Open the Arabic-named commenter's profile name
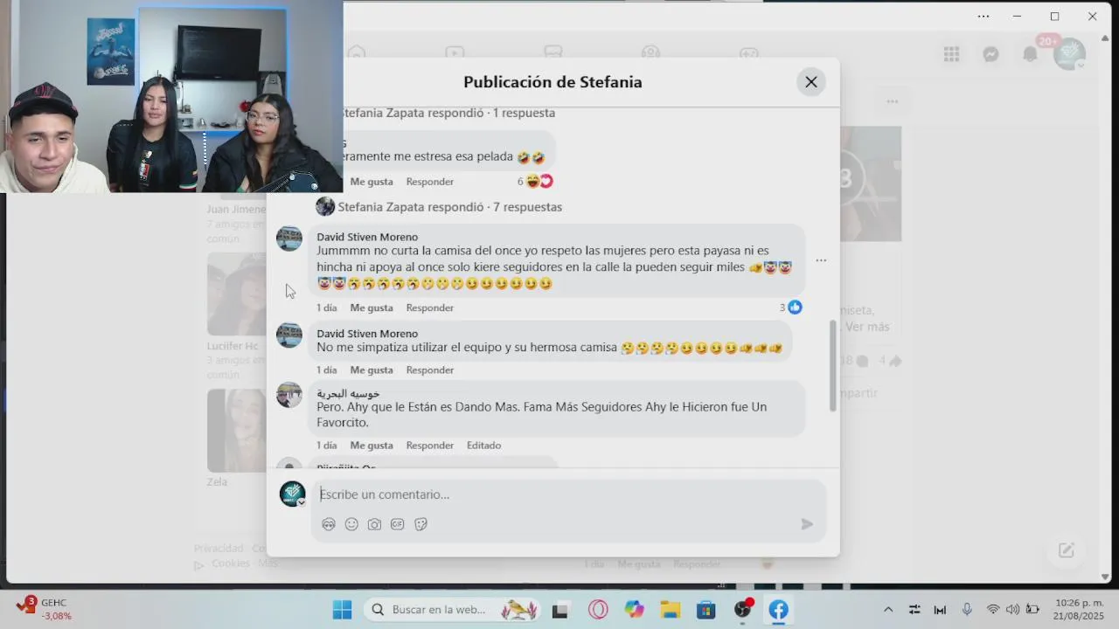1119x629 pixels. 348,393
